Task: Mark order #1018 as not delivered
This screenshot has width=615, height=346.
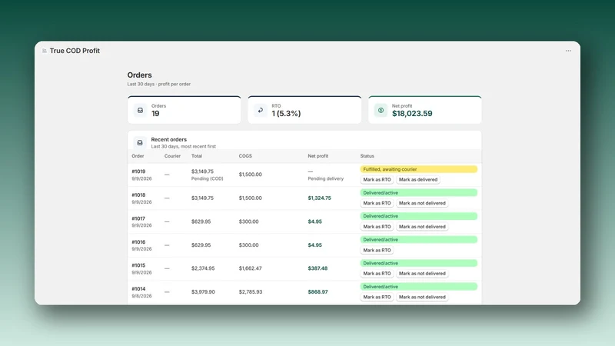Action: coord(422,203)
